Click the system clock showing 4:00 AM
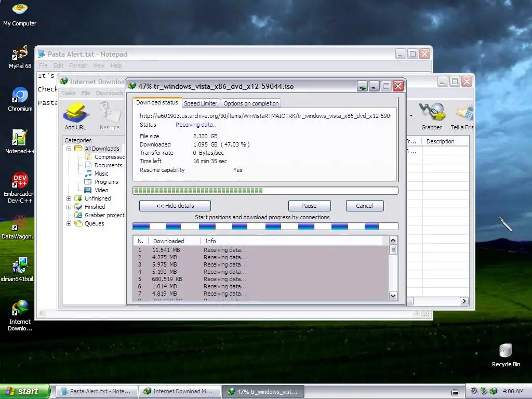Screen dimensions: 532x399 pos(513,391)
